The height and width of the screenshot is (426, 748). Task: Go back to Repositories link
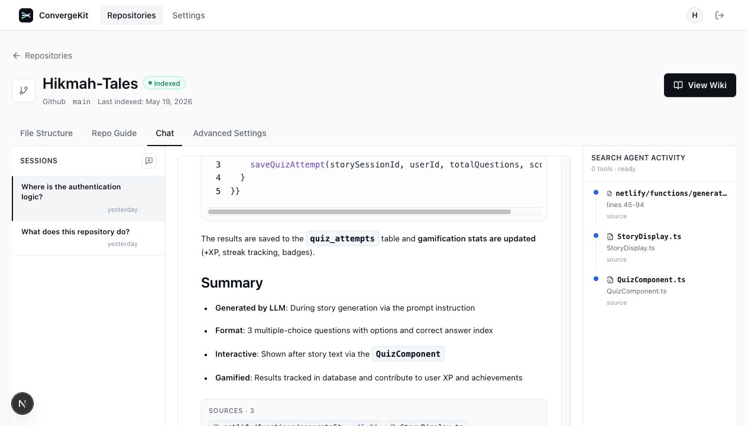tap(43, 56)
